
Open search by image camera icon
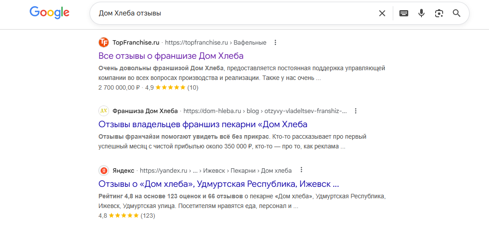point(439,13)
